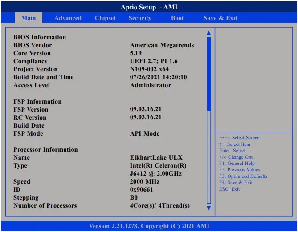Click the Core Version label
This screenshot has width=298, height=232.
(32, 53)
